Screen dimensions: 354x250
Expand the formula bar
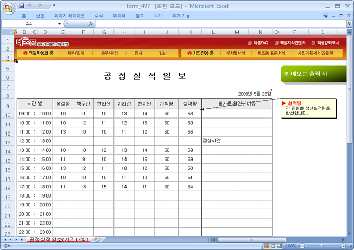[x=349, y=24]
